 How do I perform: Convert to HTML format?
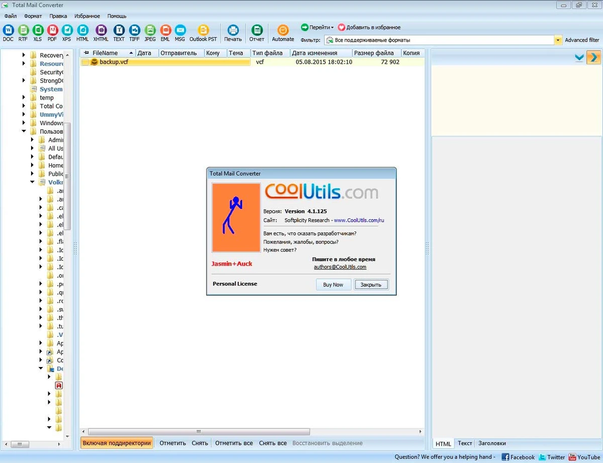click(82, 33)
